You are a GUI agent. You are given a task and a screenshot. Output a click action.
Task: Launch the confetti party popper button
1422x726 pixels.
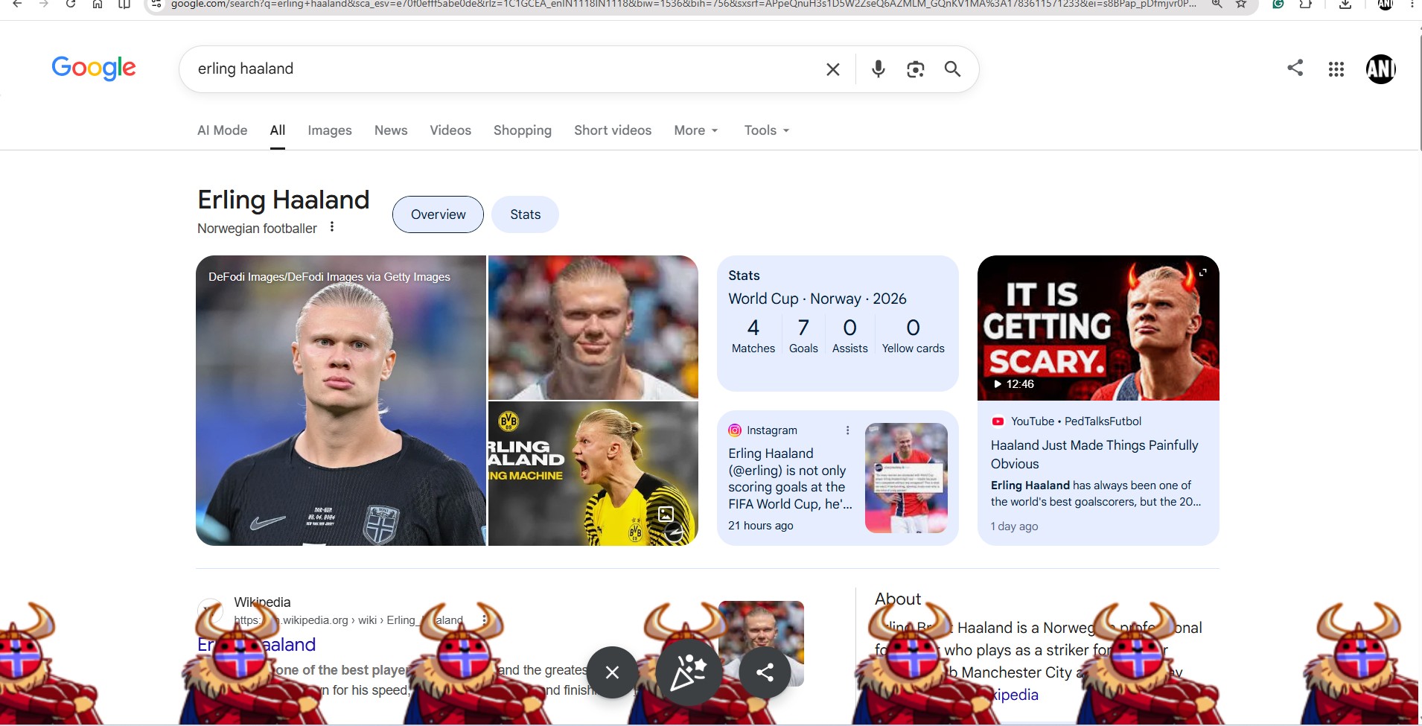pyautogui.click(x=689, y=672)
